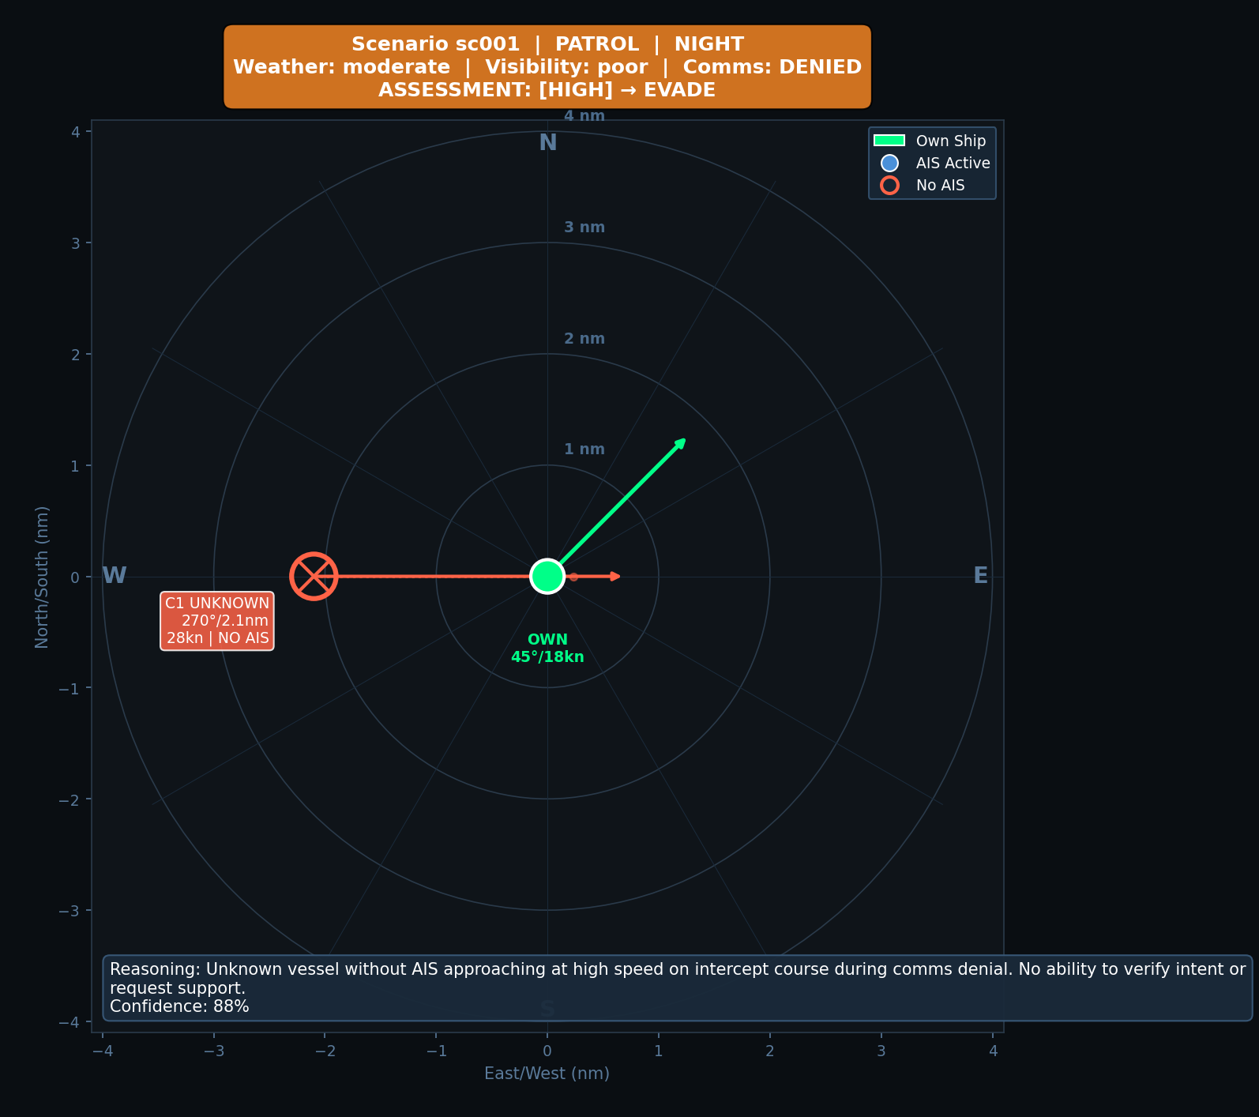The image size is (1259, 1117).
Task: Click the 'East/West (nm)' axis title
Action: click(547, 1074)
